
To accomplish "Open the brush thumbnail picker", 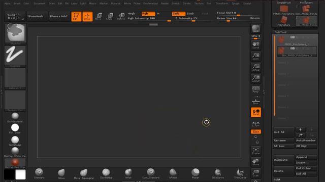I will pyautogui.click(x=15, y=34).
